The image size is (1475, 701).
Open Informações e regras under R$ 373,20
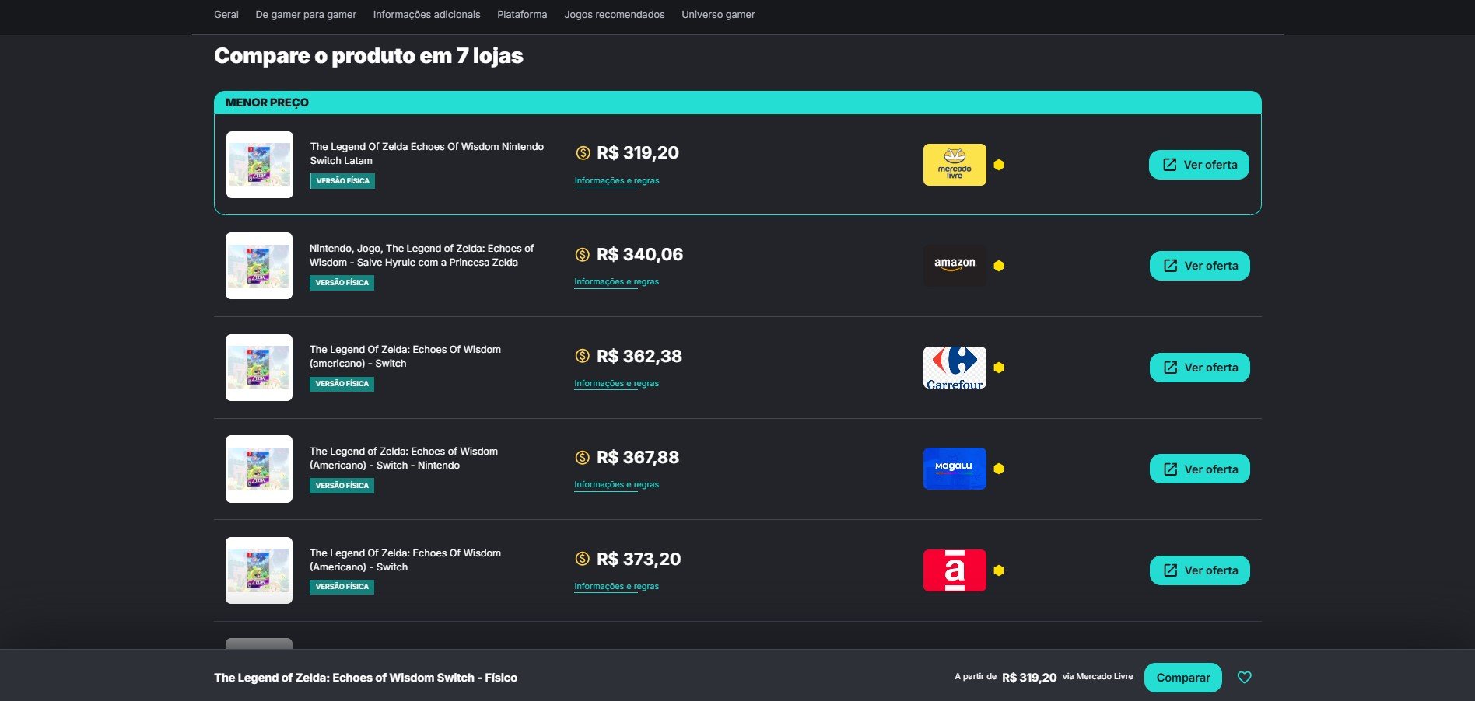point(617,586)
